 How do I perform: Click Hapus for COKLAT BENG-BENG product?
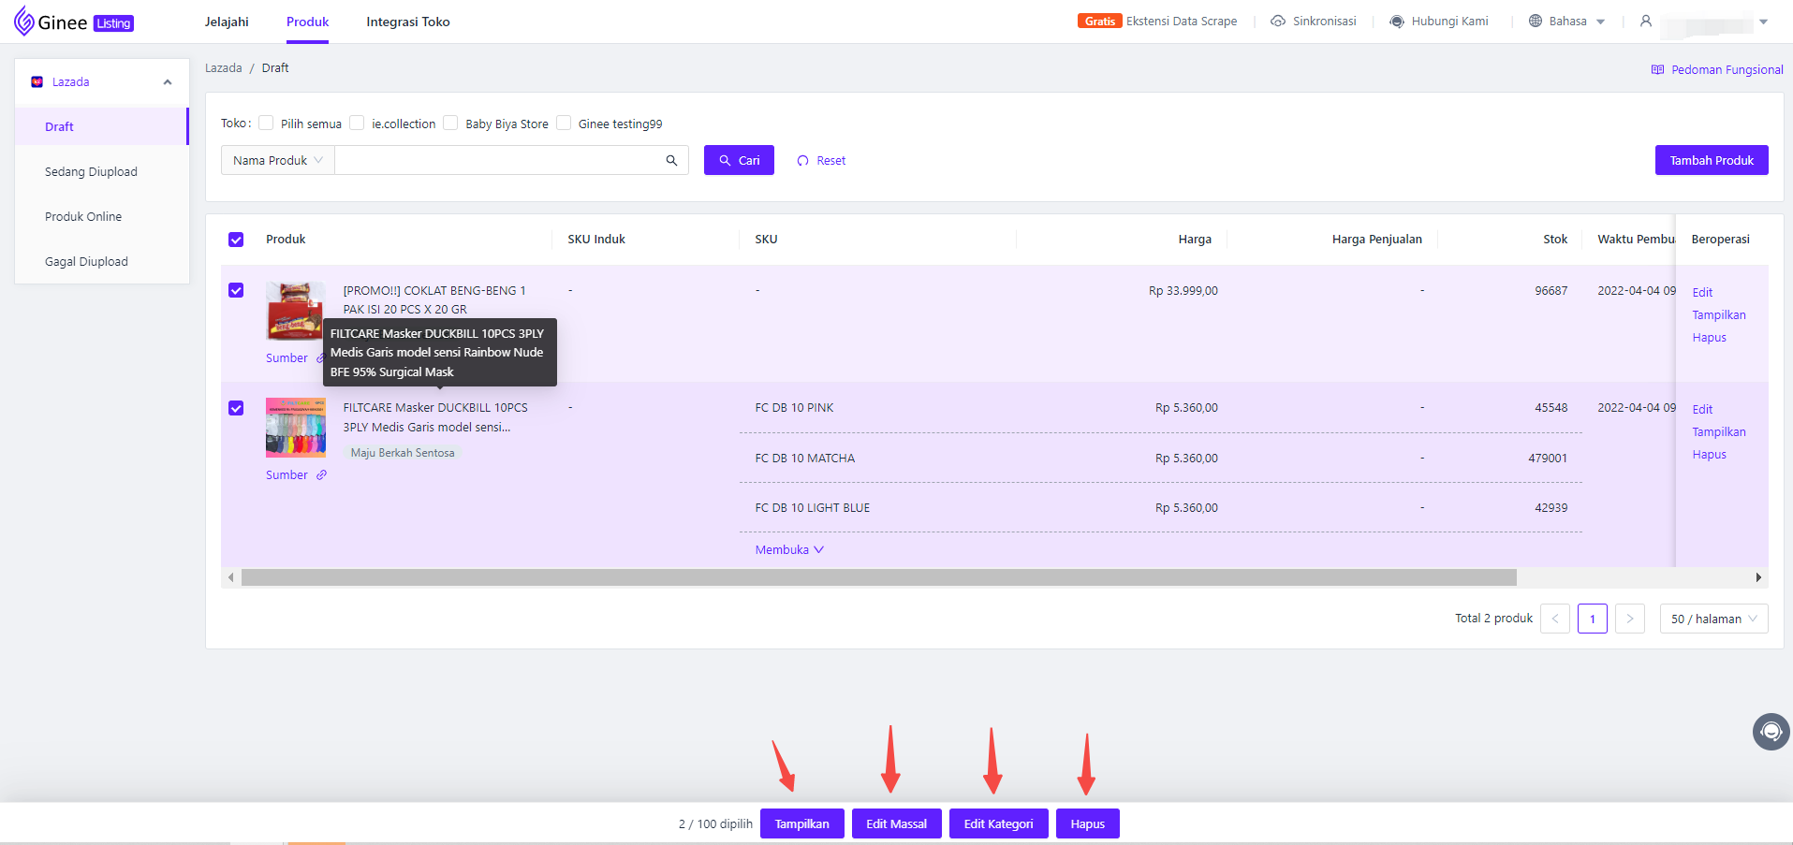(x=1709, y=337)
